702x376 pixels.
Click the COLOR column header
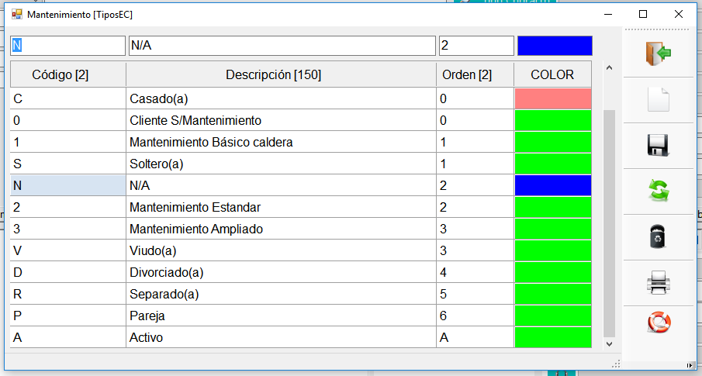click(552, 74)
